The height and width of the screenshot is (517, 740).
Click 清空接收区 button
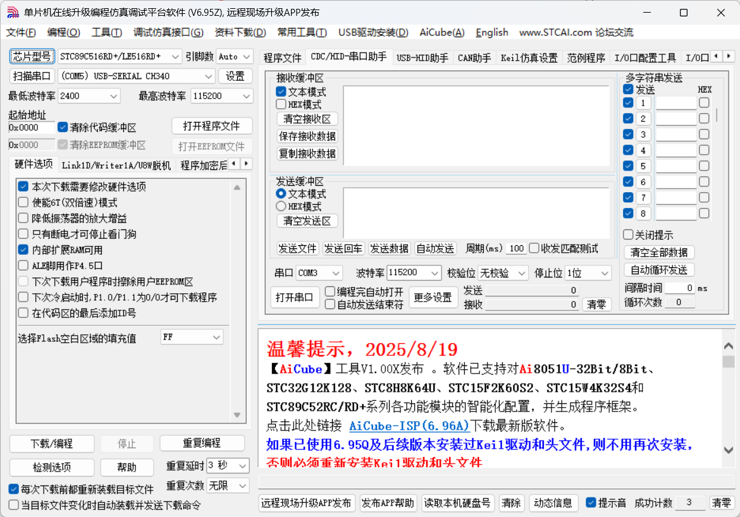pos(307,119)
